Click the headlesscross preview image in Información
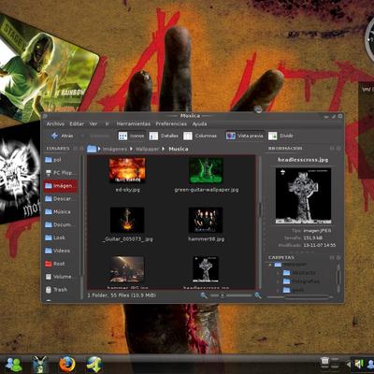This screenshot has width=374, height=374. [x=303, y=195]
